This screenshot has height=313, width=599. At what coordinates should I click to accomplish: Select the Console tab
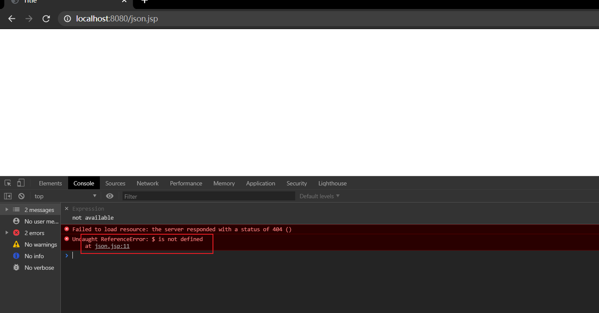pos(84,183)
